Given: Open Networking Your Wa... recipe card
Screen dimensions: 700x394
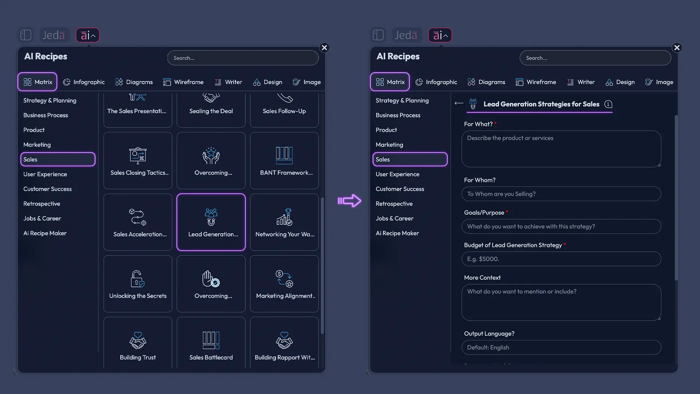Looking at the screenshot, I should click(x=284, y=222).
